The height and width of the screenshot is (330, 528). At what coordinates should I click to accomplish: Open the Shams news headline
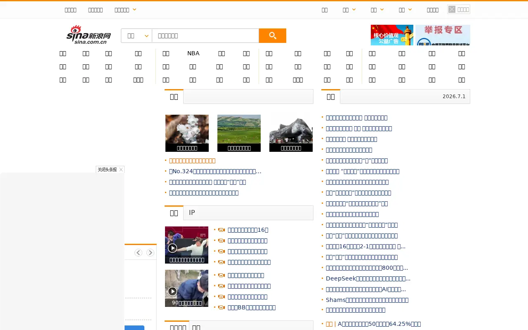tap(367, 300)
